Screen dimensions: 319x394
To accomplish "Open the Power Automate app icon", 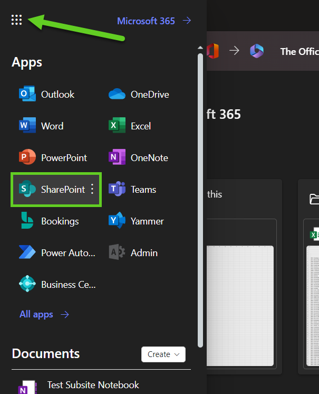I will [27, 252].
